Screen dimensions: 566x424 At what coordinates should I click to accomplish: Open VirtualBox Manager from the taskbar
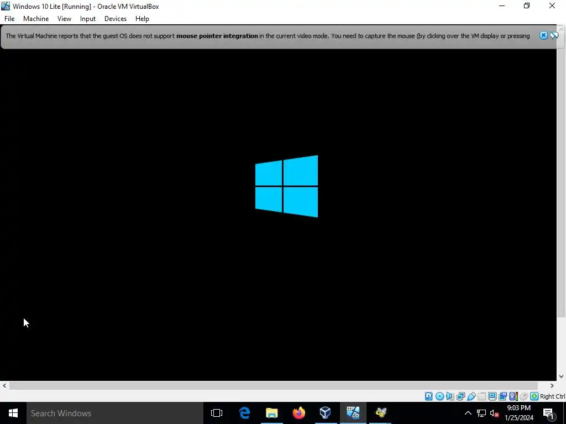tap(325, 413)
